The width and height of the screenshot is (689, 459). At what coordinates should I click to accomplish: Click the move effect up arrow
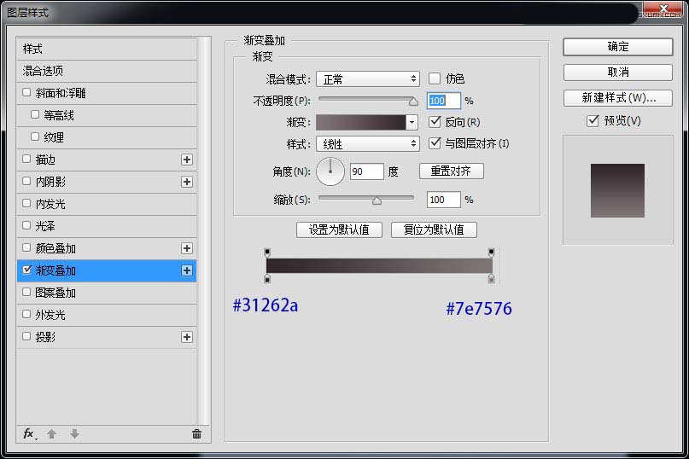[52, 434]
